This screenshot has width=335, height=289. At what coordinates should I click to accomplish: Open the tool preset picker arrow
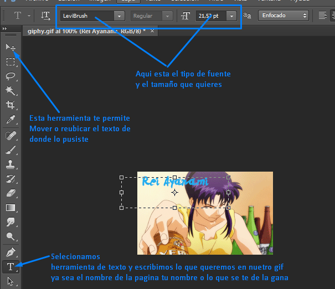coord(29,16)
